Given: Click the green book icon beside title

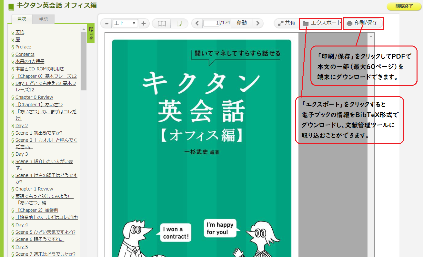Looking at the screenshot, I should coord(11,6).
